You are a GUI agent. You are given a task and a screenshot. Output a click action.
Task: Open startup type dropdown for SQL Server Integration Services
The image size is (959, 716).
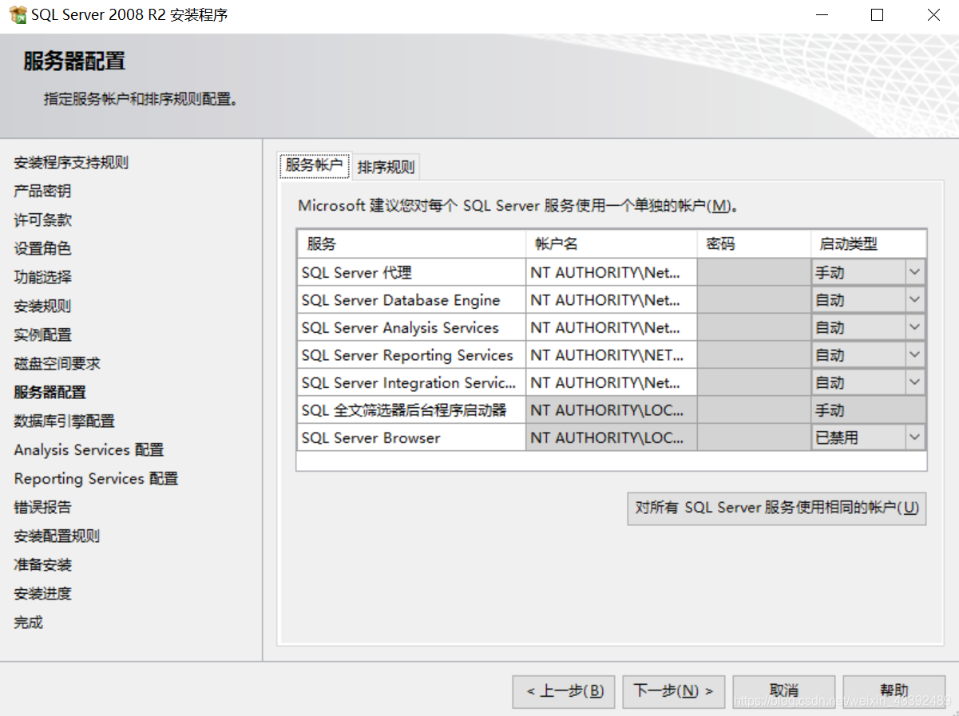[914, 382]
